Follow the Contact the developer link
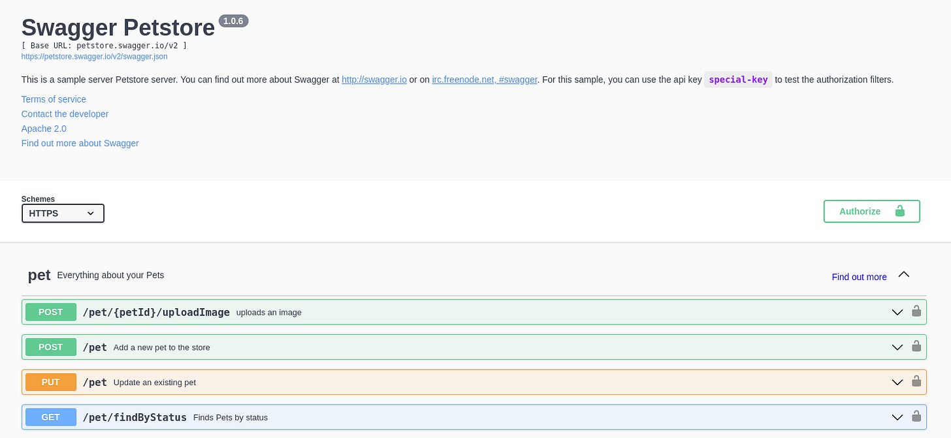 point(65,114)
